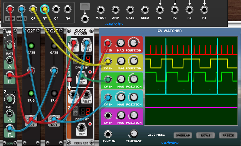The image size is (241, 146).
Task: Click the CV WATCHER title text
Action: click(x=170, y=31)
